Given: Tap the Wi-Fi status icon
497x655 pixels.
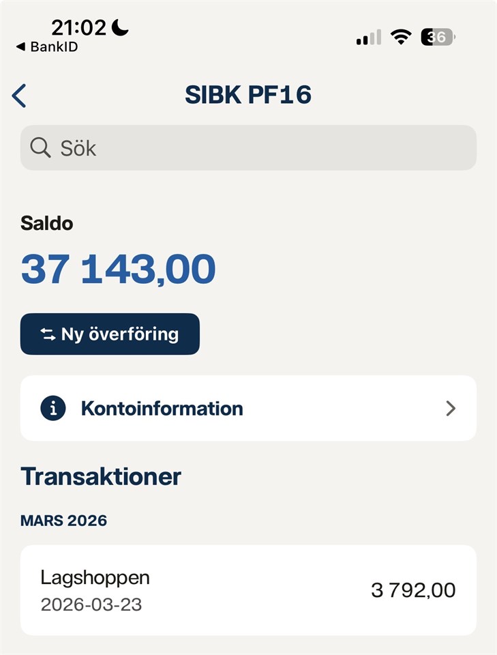Looking at the screenshot, I should (x=401, y=37).
